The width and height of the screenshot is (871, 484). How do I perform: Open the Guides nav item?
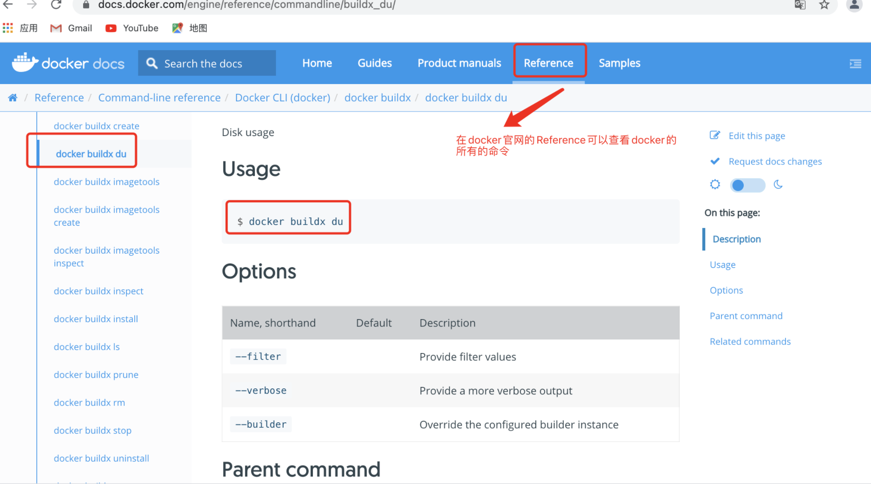(x=375, y=63)
